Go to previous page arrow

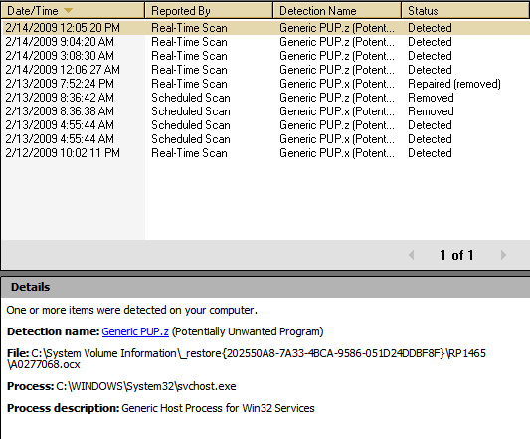tap(412, 255)
